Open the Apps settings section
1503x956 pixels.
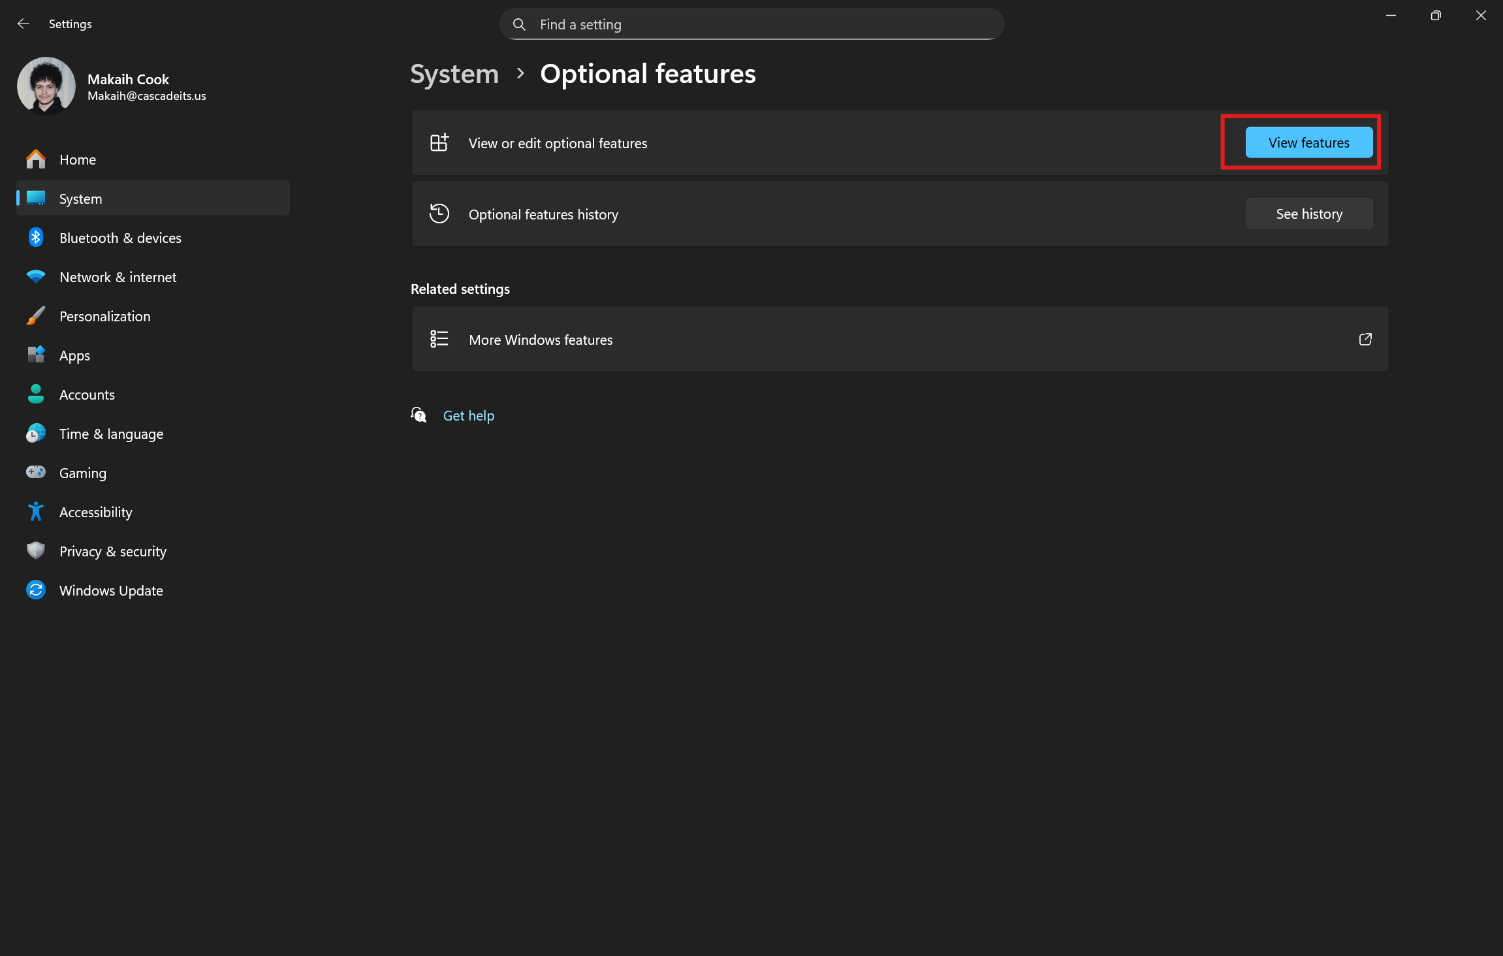tap(74, 356)
